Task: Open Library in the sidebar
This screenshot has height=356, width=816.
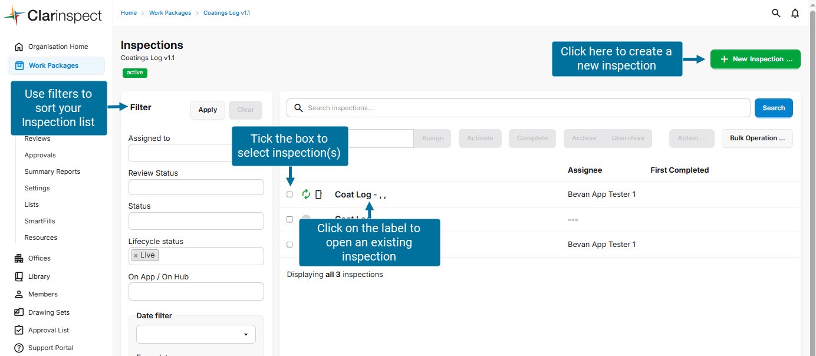Action: [x=39, y=276]
